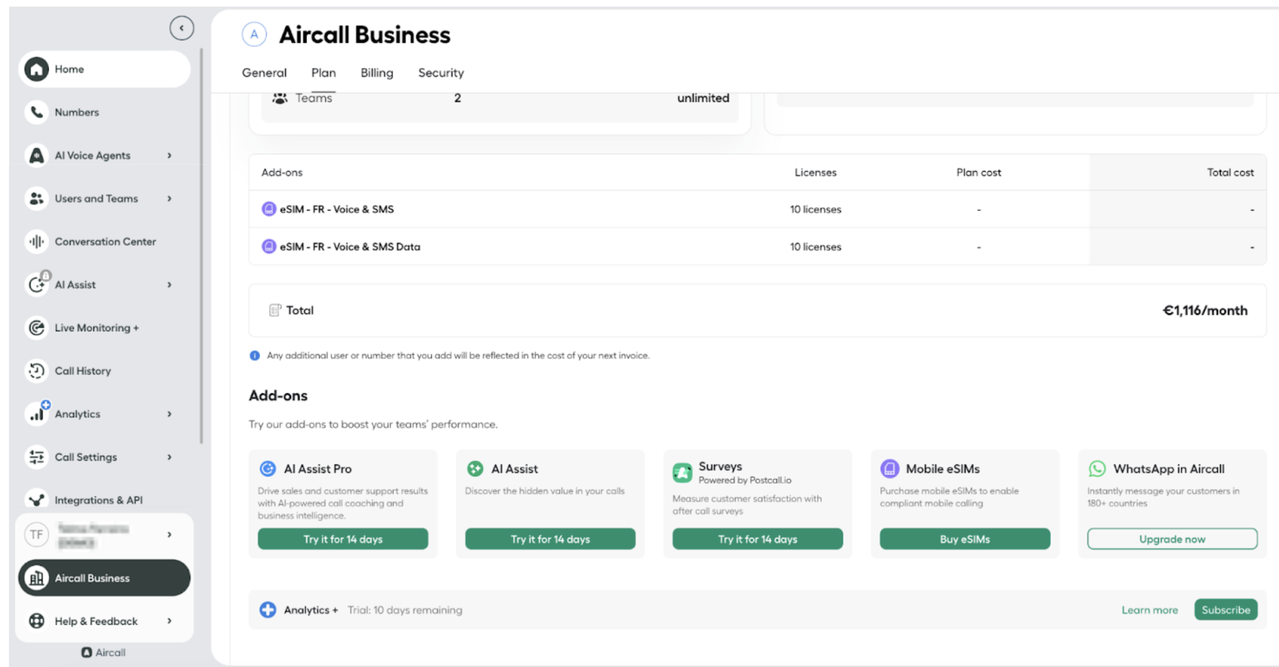Expand the Help & Feedback chevron

click(169, 621)
